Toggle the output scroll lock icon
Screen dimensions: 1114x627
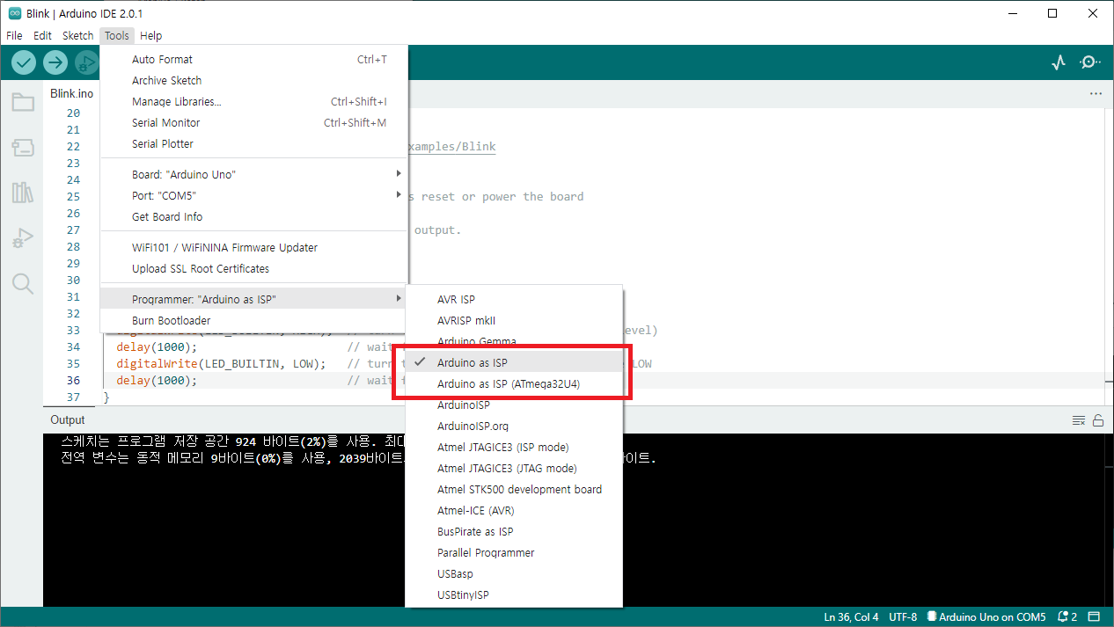[1098, 420]
